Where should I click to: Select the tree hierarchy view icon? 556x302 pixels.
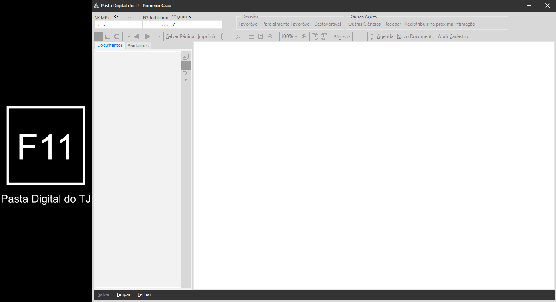coord(108,36)
